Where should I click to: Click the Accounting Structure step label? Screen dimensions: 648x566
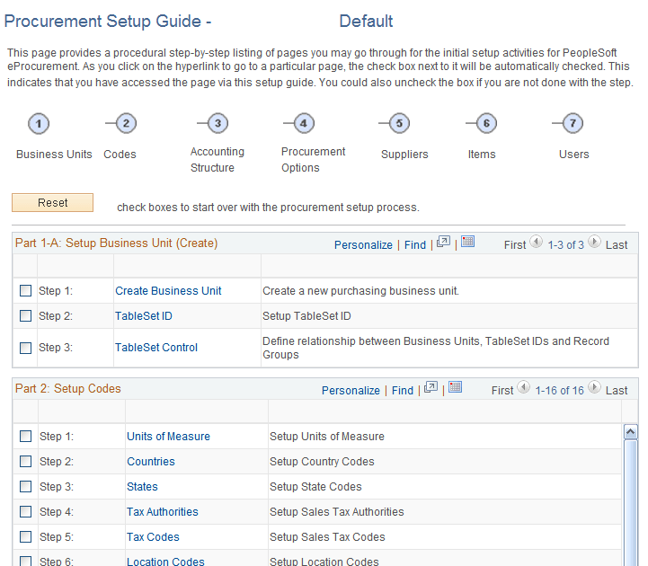point(217,160)
